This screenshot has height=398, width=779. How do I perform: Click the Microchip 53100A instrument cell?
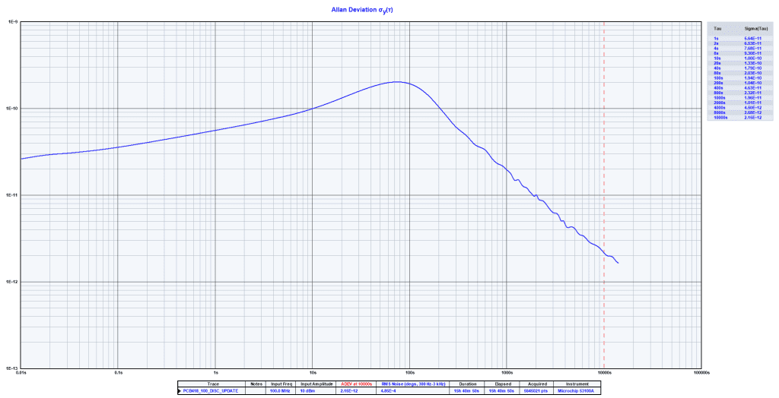coord(577,391)
